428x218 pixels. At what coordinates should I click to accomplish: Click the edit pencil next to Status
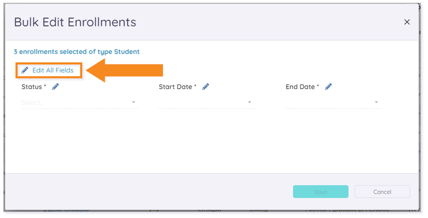pos(56,87)
